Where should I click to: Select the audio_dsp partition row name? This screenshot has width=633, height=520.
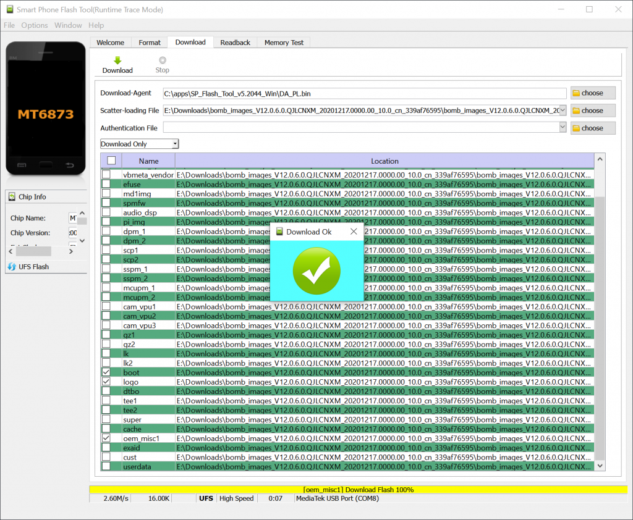pos(140,212)
